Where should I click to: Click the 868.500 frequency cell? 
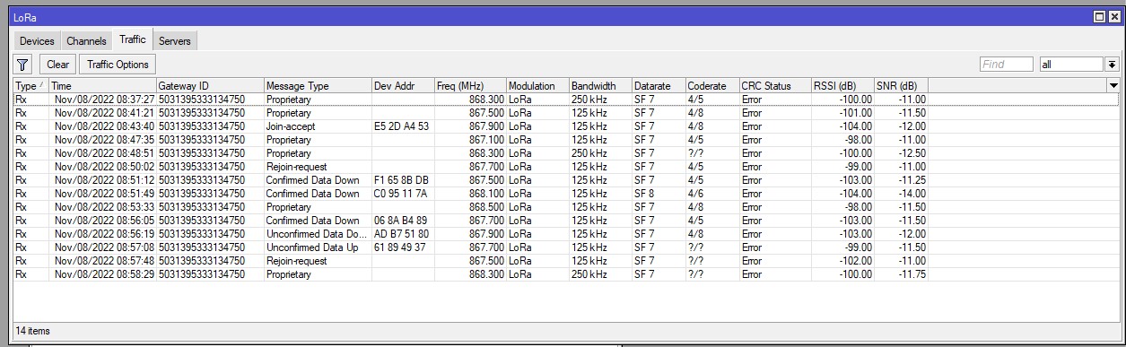[470, 207]
